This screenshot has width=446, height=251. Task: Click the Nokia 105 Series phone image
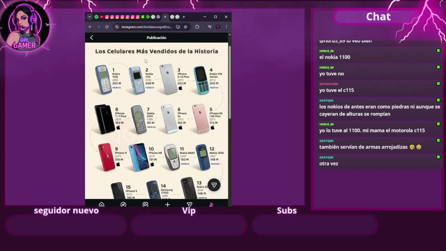[x=201, y=80]
